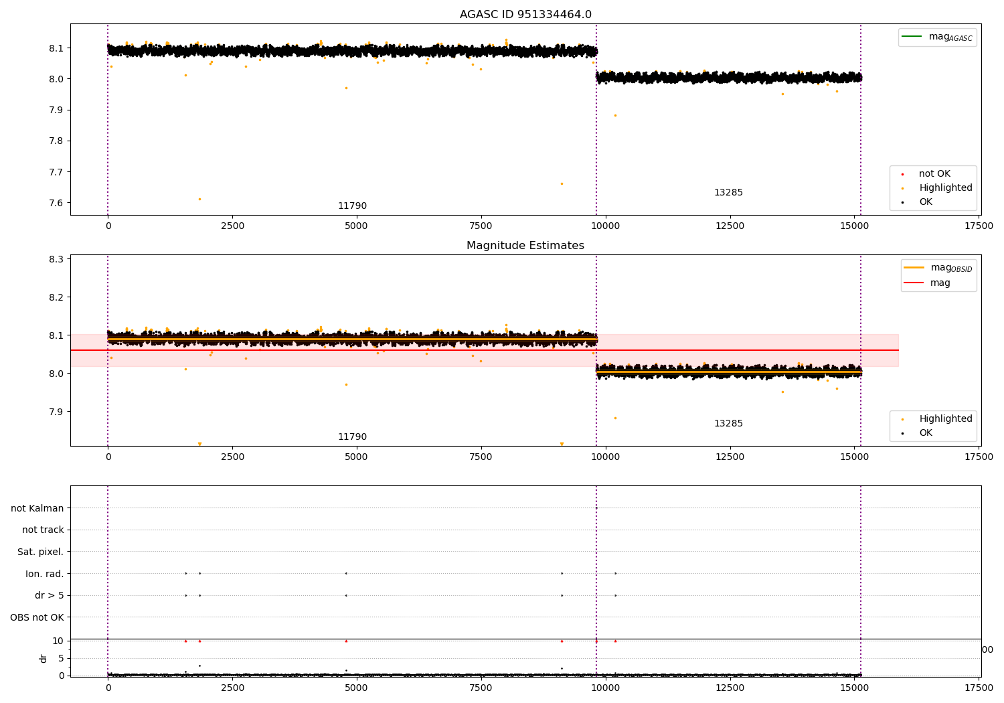Click the orange outlier point near magnitude 7.66
The width and height of the screenshot is (1004, 703).
562,183
